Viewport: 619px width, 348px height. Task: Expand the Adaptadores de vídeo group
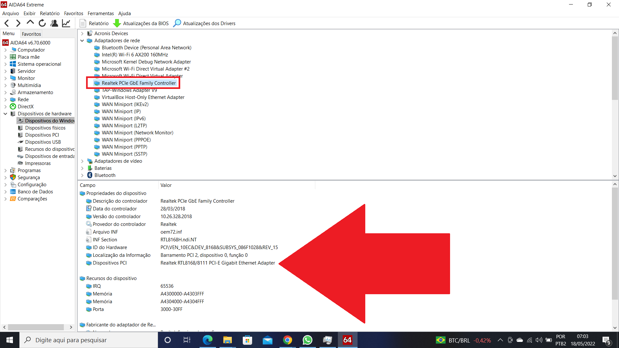click(82, 161)
